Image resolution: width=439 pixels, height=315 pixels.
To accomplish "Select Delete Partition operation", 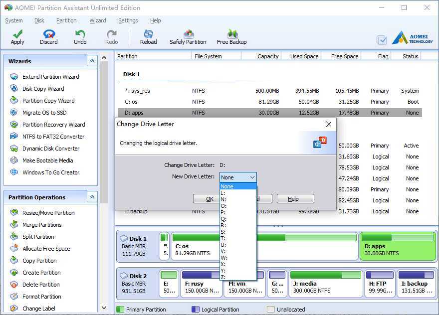I will [41, 285].
